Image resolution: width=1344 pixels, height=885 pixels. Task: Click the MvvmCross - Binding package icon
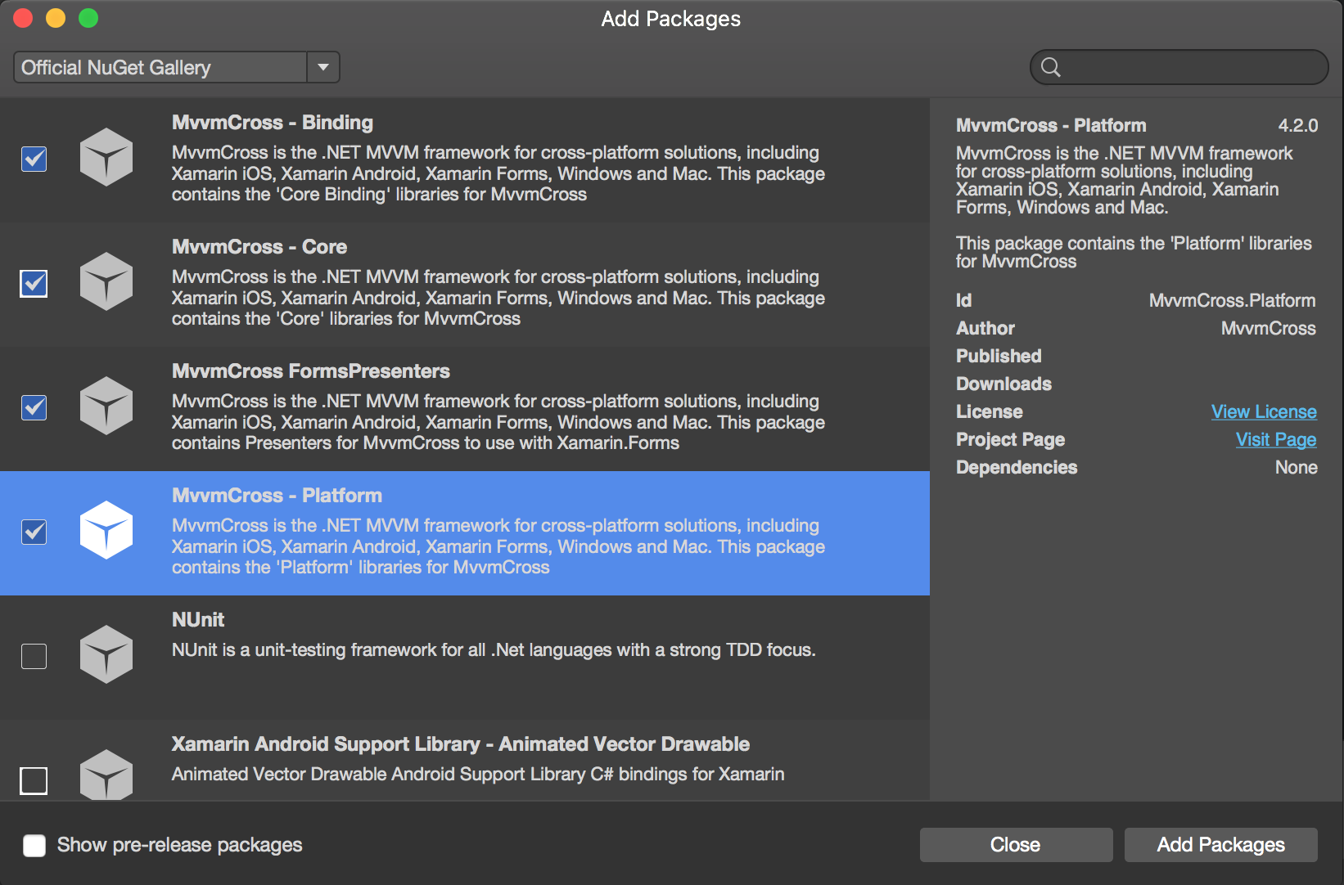click(x=106, y=157)
